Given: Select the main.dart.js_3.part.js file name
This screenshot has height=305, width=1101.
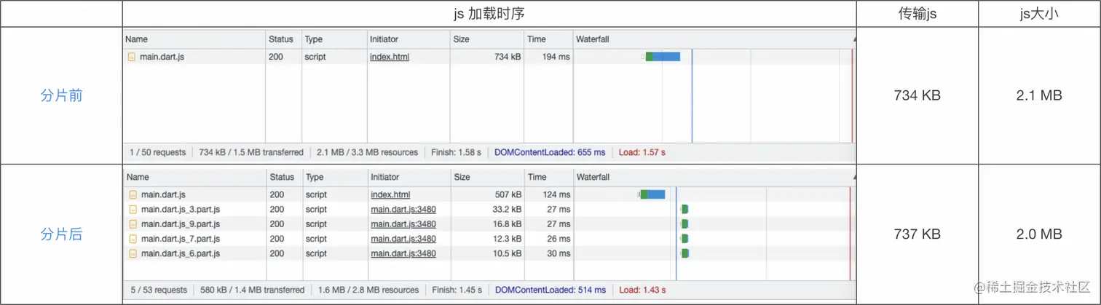Looking at the screenshot, I should pos(181,210).
